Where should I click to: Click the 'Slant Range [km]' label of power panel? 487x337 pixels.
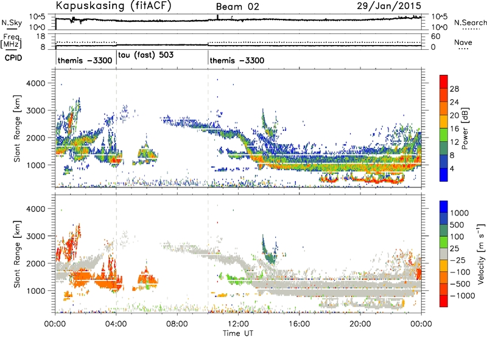click(17, 128)
